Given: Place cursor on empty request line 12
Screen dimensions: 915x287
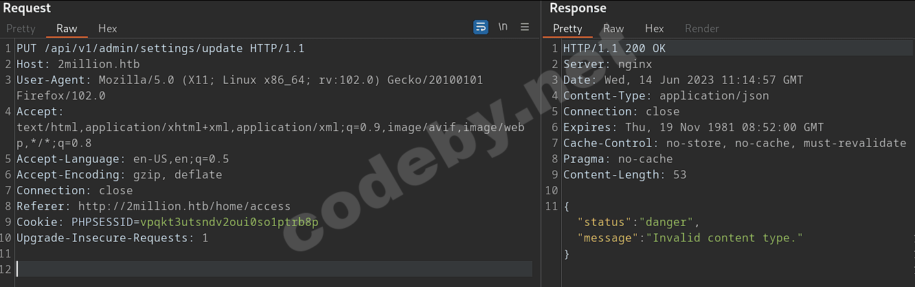Looking at the screenshot, I should click(x=275, y=269).
